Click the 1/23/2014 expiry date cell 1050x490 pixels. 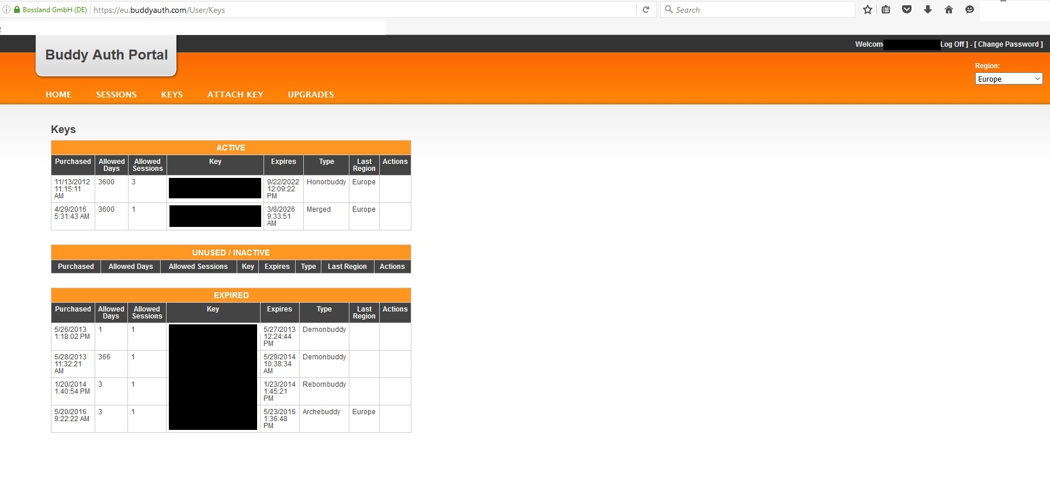(x=279, y=391)
